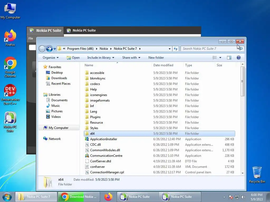Open Include in library dropdown
Viewport: 270px width, 202px height.
pyautogui.click(x=101, y=58)
